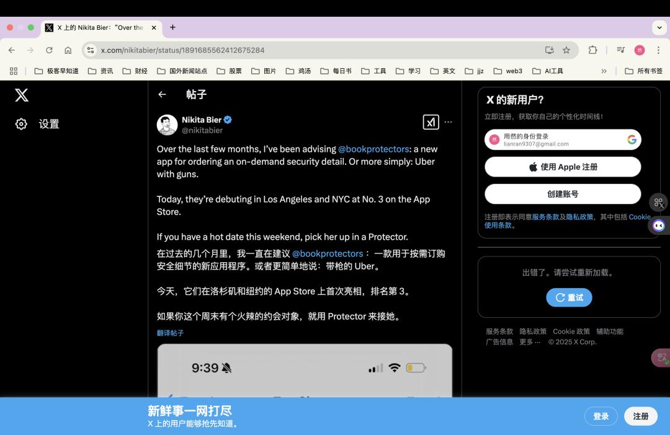Screen dimensions: 670x435
Task: Open Settings via gear icon
Action: [22, 124]
